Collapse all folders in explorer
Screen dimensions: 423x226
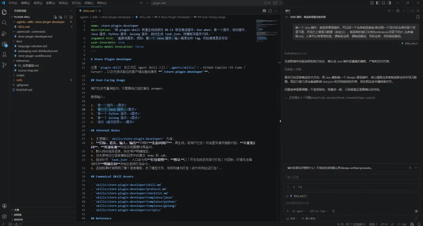[x=70, y=17]
